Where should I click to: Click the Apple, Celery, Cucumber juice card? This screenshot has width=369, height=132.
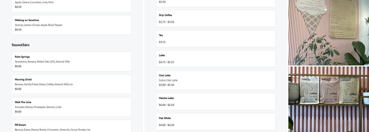pos(71,5)
